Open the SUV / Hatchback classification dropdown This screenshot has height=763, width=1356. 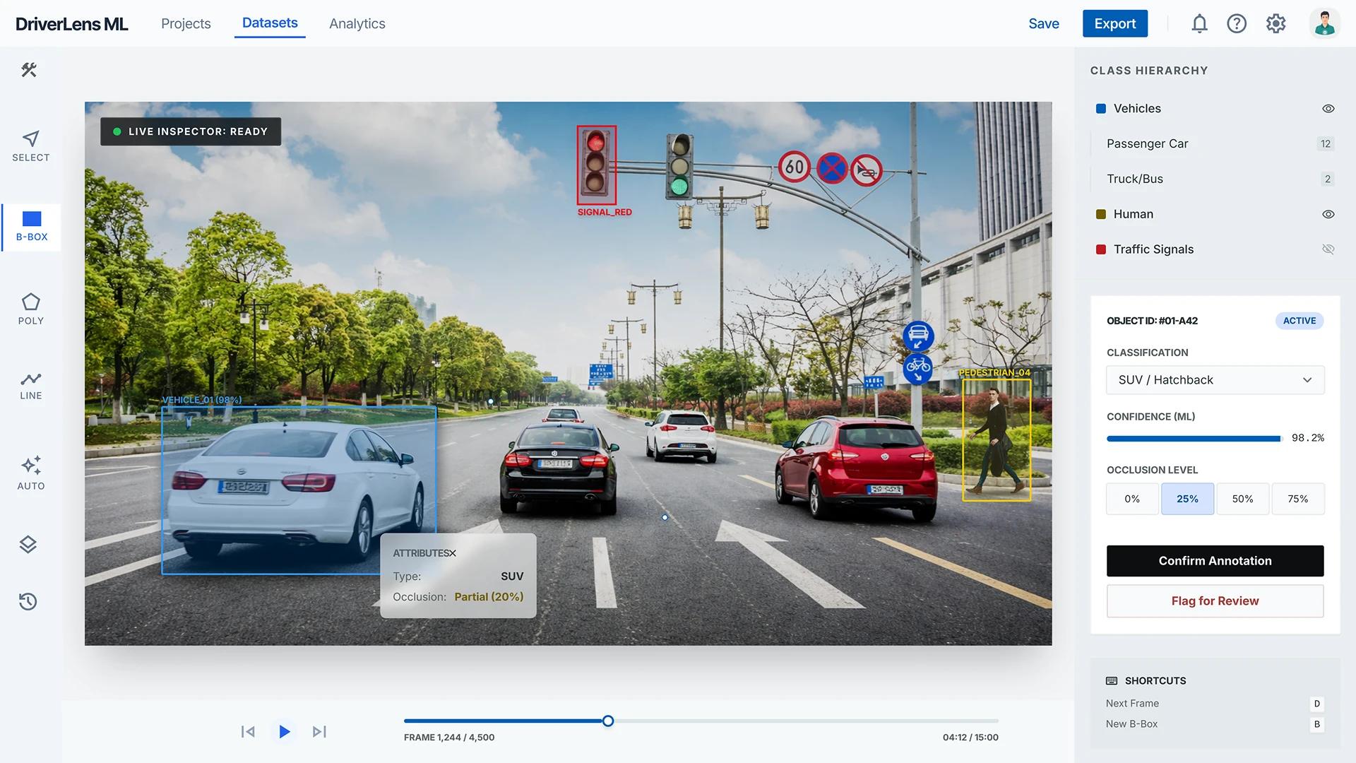(1215, 380)
